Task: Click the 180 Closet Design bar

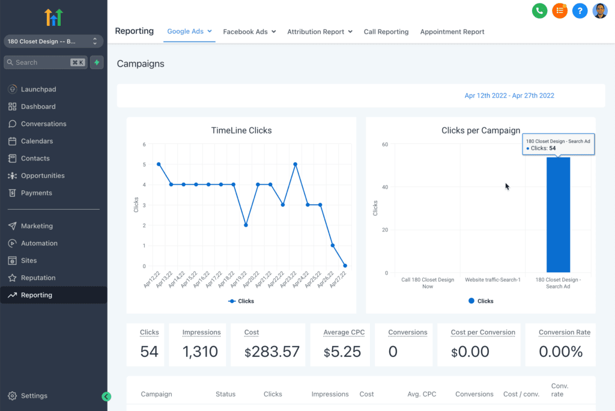Action: point(558,215)
